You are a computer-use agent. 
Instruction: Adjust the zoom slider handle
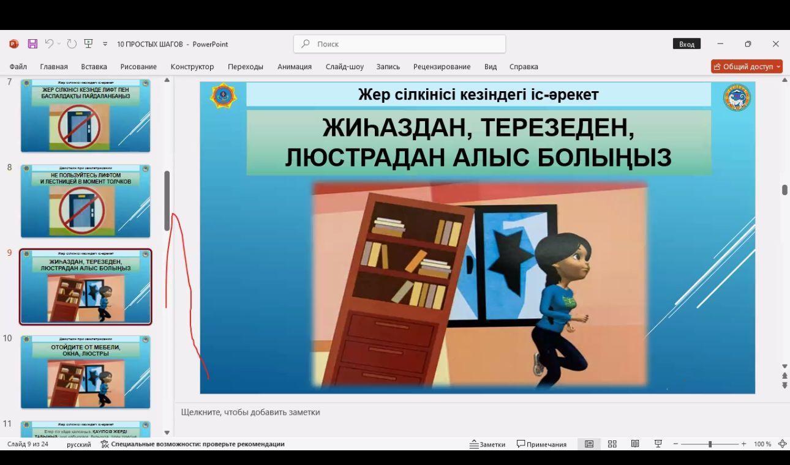tap(709, 444)
